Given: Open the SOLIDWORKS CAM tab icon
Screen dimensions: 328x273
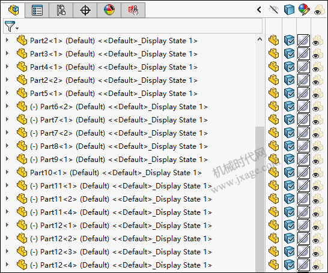Looking at the screenshot, I should (133, 10).
